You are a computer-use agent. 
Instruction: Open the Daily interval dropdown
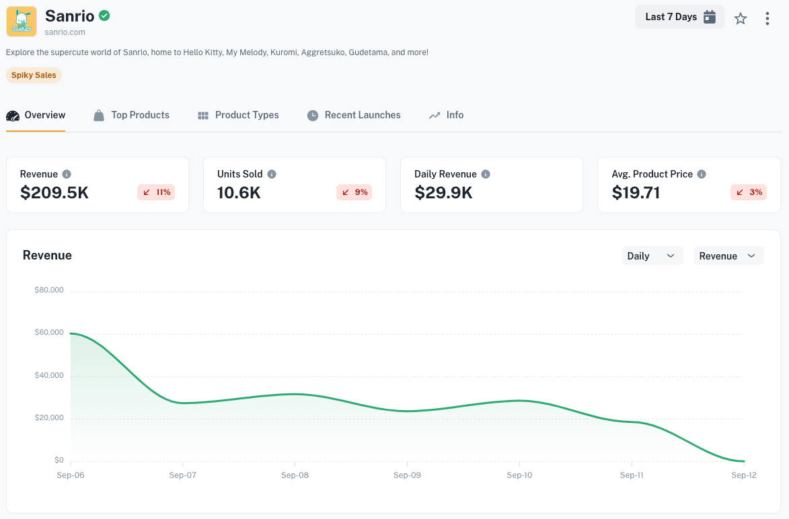pyautogui.click(x=652, y=255)
